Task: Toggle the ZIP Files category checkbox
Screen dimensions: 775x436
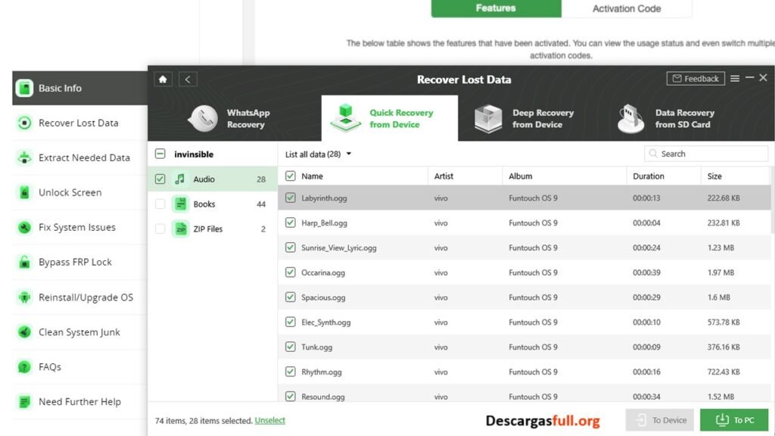Action: pos(160,229)
